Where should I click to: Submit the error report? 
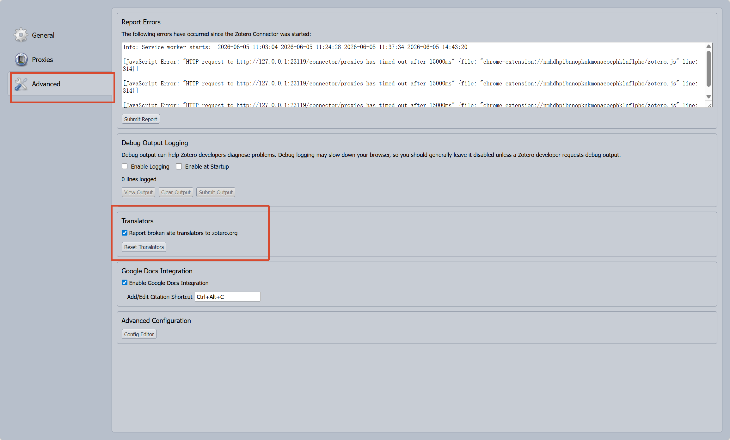coord(141,119)
